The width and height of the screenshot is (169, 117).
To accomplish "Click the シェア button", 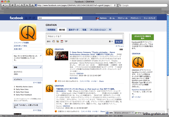I will [x=119, y=42].
